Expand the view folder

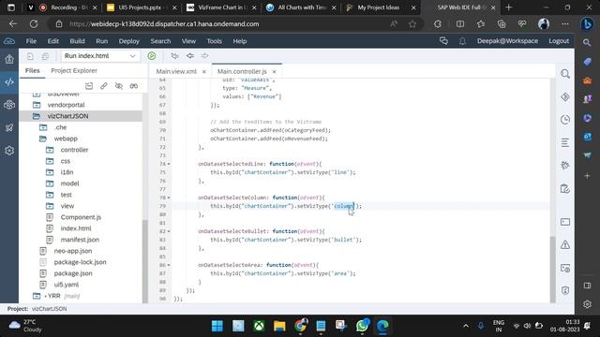coord(50,206)
